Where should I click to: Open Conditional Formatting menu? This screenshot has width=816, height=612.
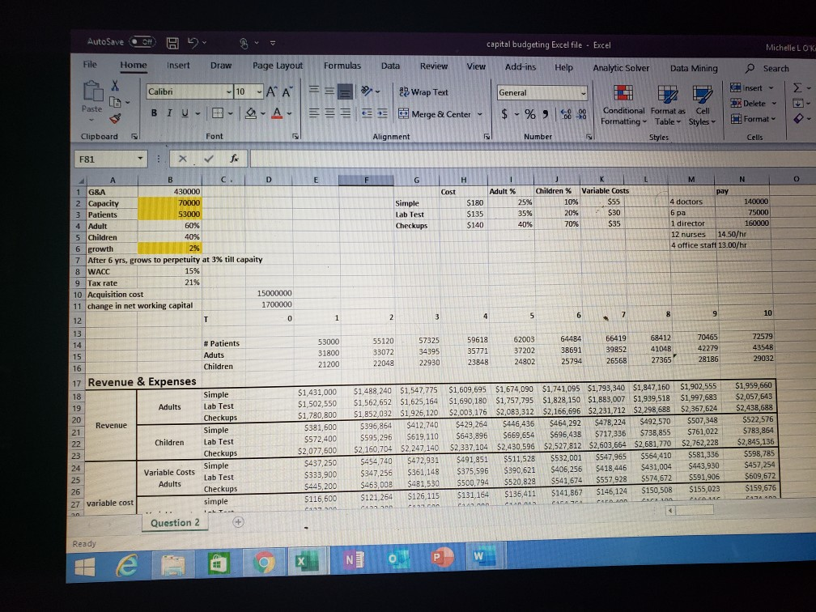[623, 105]
